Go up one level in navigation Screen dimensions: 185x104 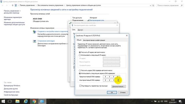pyautogui.click(x=12, y=5)
